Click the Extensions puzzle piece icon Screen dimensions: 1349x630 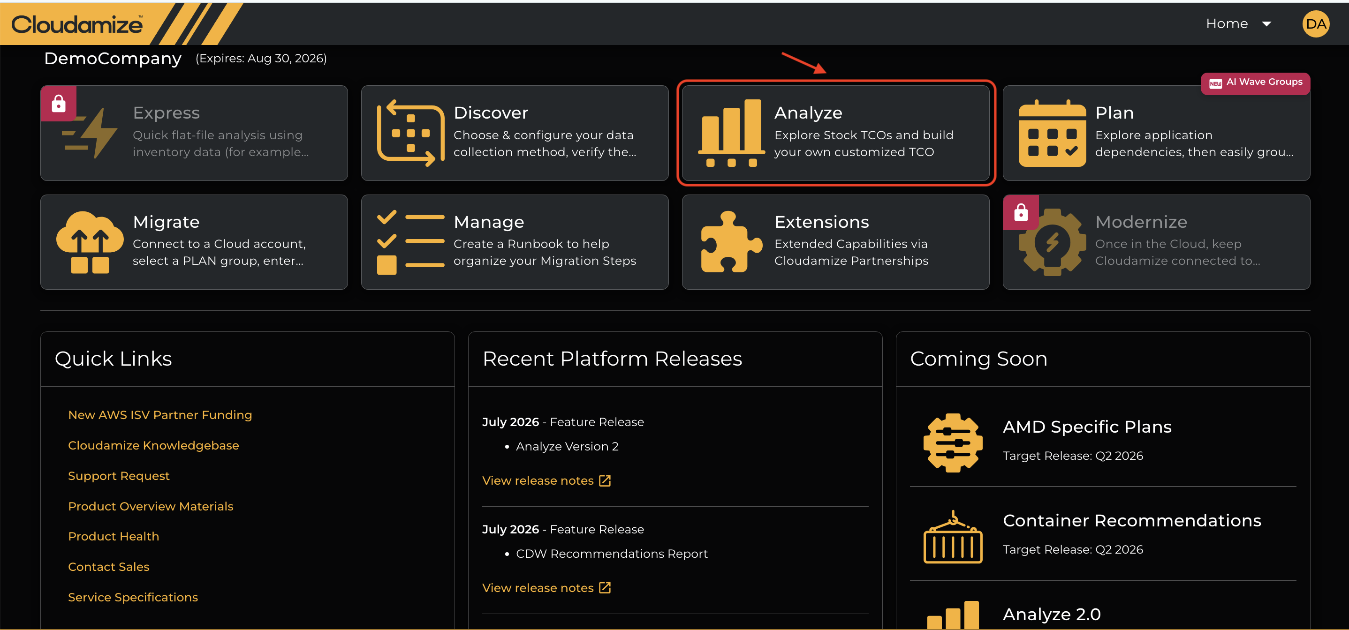731,242
